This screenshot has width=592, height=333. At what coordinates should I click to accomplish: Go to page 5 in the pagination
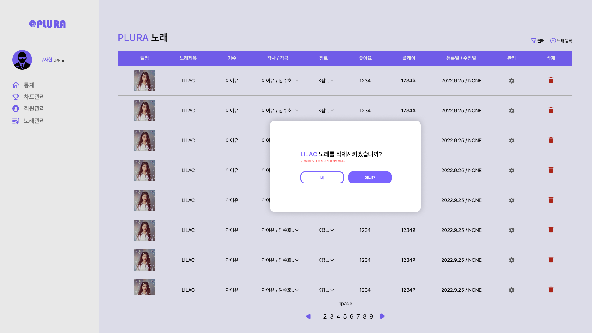345,317
